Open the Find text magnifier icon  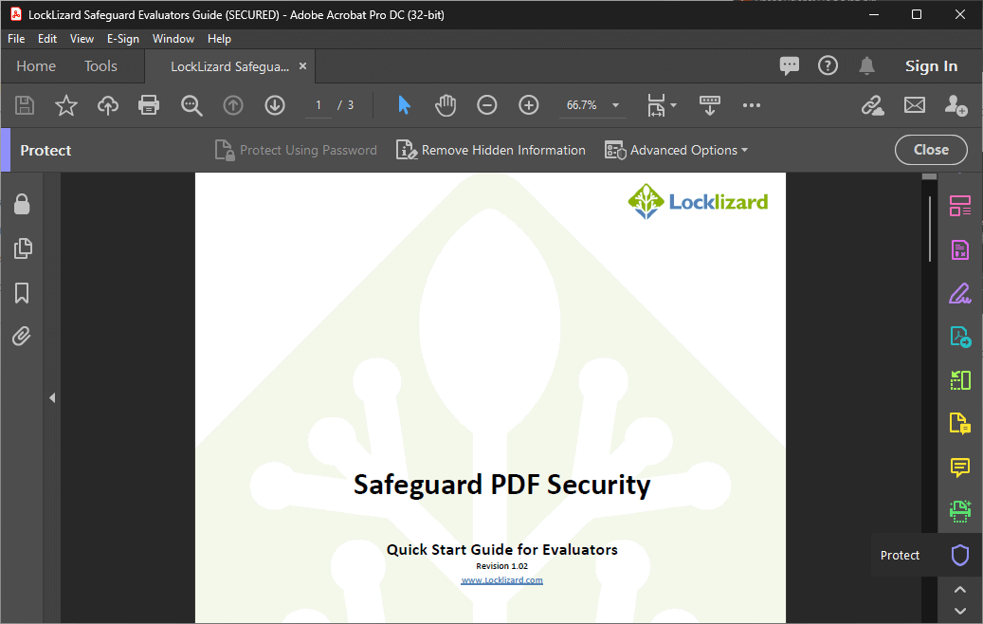click(191, 105)
